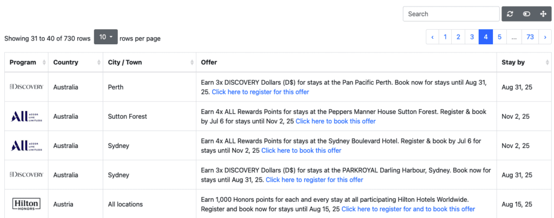The image size is (554, 218).
Task: Open the Pan Pacific Perth register link
Action: pyautogui.click(x=260, y=92)
